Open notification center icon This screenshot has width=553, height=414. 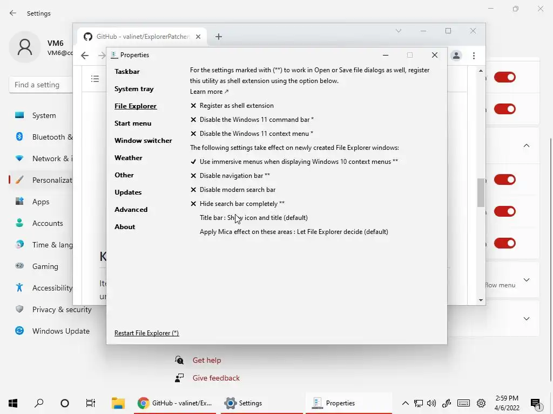click(x=536, y=404)
